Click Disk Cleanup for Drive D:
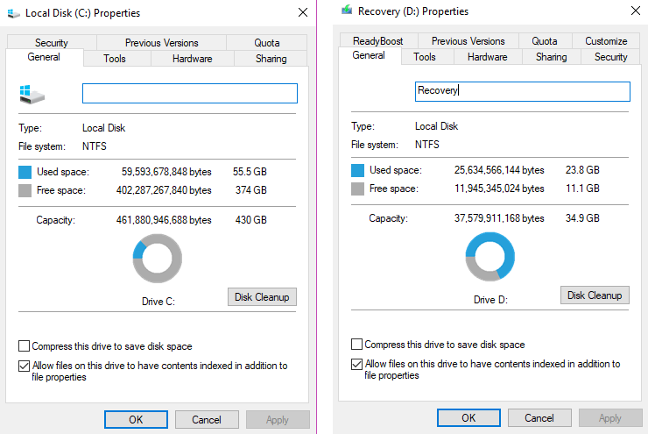This screenshot has width=648, height=434. 595,295
